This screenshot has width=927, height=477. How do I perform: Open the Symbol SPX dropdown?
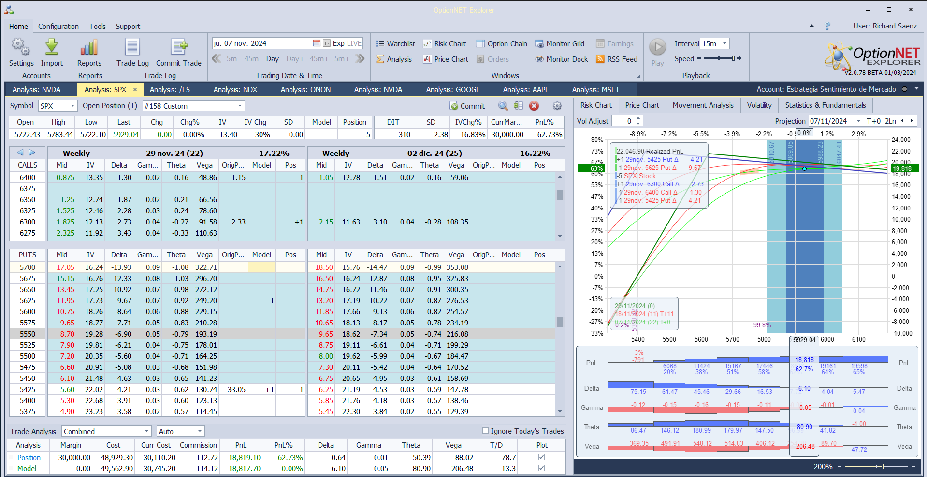tap(72, 106)
